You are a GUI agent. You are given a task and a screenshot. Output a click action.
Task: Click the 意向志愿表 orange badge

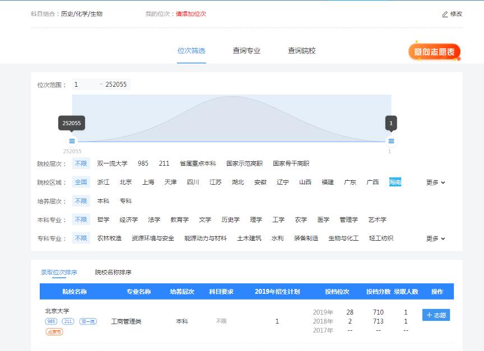[x=434, y=52]
